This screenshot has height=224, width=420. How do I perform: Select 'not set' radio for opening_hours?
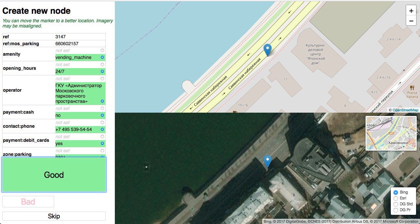tap(102, 65)
